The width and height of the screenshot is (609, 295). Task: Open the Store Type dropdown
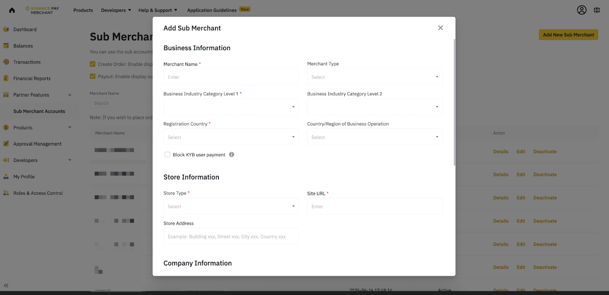[x=231, y=206]
